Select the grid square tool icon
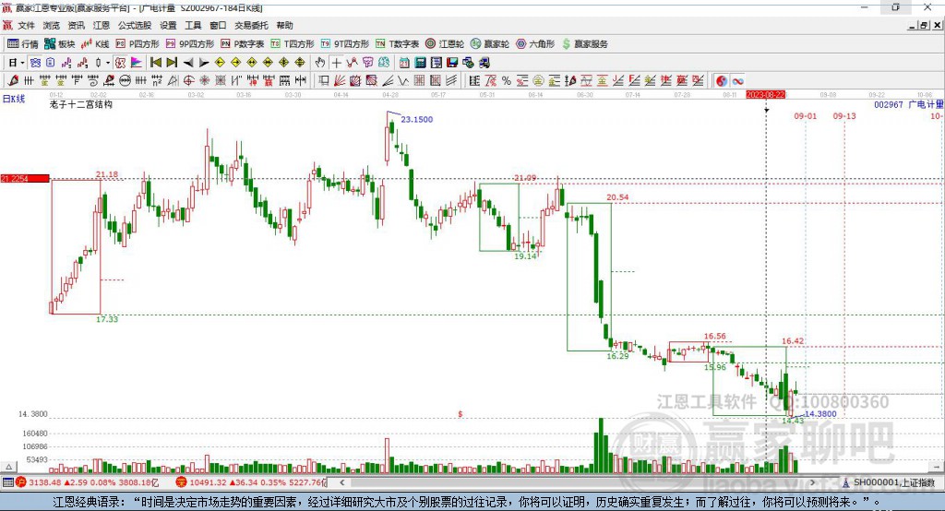 tap(419, 81)
